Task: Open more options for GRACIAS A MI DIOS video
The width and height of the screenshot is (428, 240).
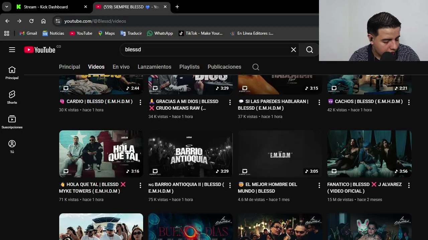Action: [x=230, y=102]
